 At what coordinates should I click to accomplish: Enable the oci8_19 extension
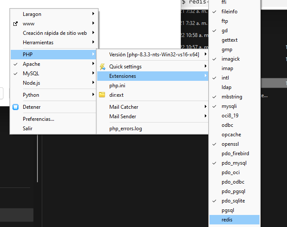[235, 116]
